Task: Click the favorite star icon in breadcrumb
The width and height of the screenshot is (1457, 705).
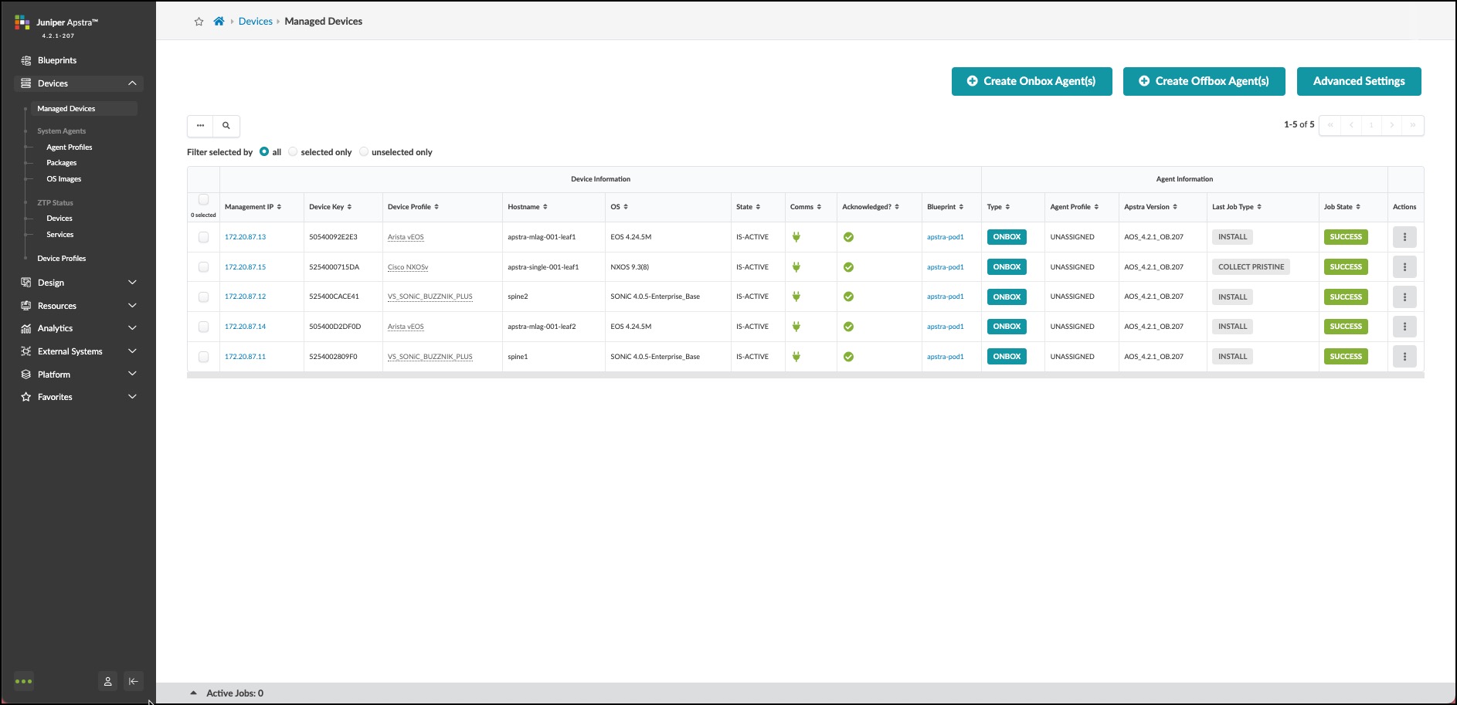Action: pyautogui.click(x=199, y=22)
